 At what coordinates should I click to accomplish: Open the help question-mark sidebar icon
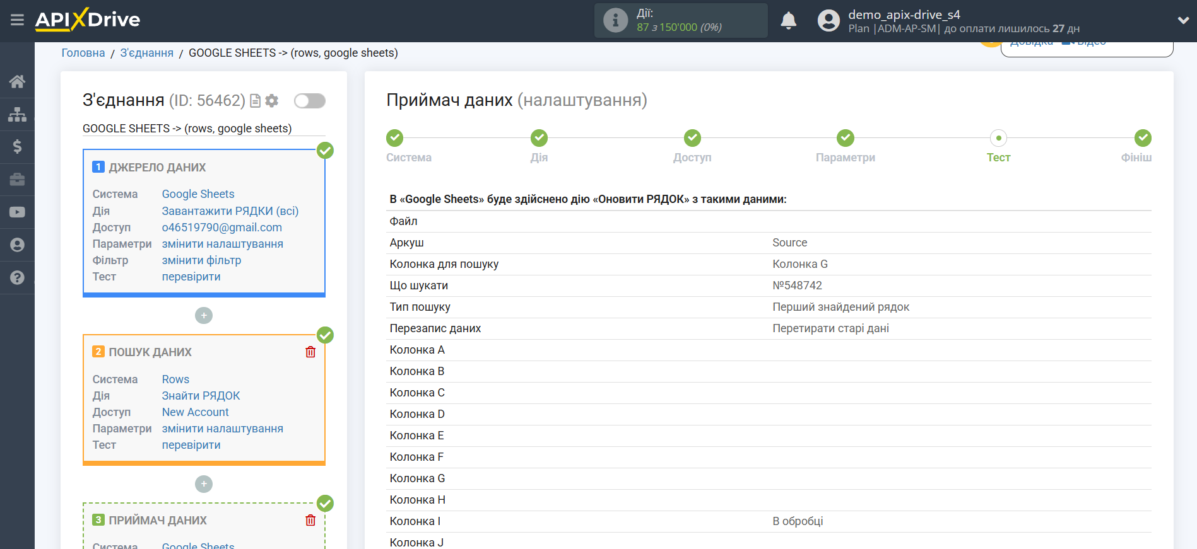17,277
